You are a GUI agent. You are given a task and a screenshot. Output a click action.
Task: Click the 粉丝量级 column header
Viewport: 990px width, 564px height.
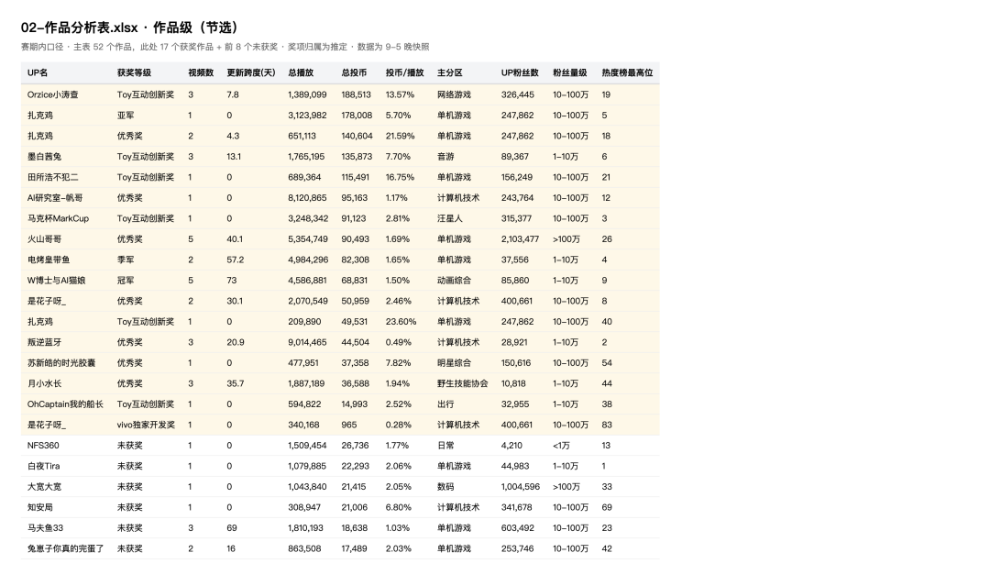tap(570, 72)
